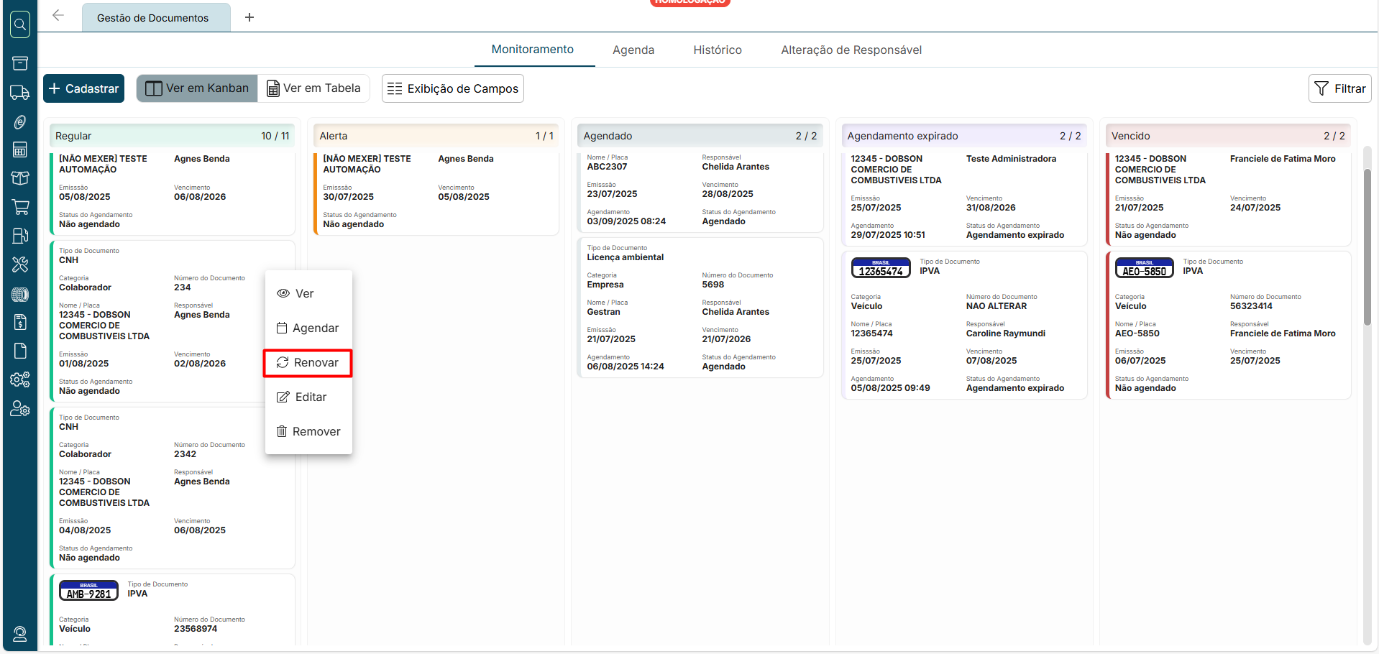The width and height of the screenshot is (1379, 654).
Task: Click the Caroline Raymundi responsible name
Action: click(1006, 333)
